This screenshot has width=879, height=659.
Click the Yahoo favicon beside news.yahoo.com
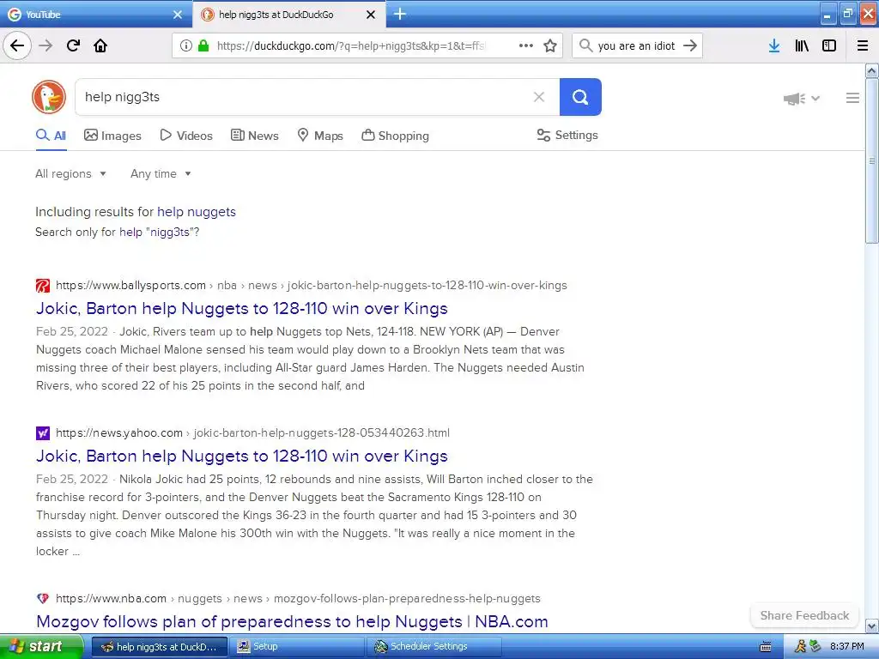(x=43, y=433)
